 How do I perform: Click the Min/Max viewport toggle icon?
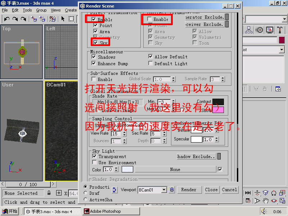tap(282, 201)
